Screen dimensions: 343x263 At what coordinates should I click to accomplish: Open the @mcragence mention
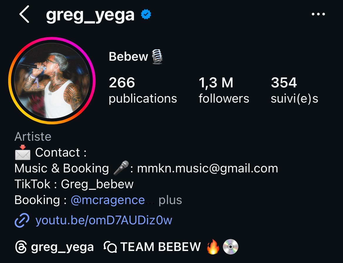(108, 200)
